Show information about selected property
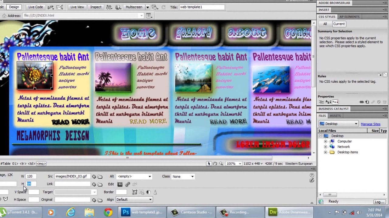 [x=380, y=74]
